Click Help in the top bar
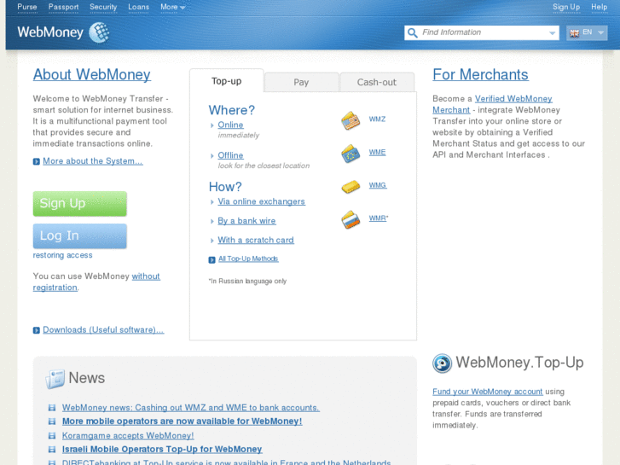Screen dimensions: 620x465 (599, 7)
